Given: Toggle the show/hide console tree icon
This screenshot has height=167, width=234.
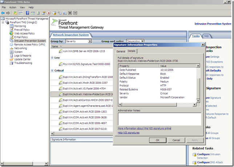Looking at the screenshot, I should (21, 13).
